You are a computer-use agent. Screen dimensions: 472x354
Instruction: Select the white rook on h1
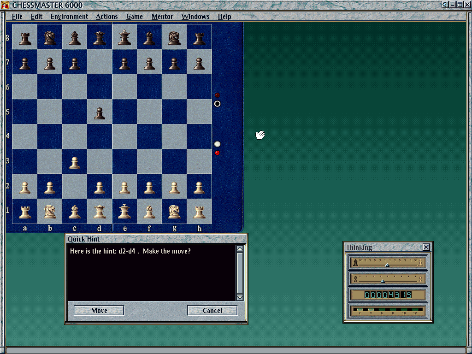coord(199,212)
